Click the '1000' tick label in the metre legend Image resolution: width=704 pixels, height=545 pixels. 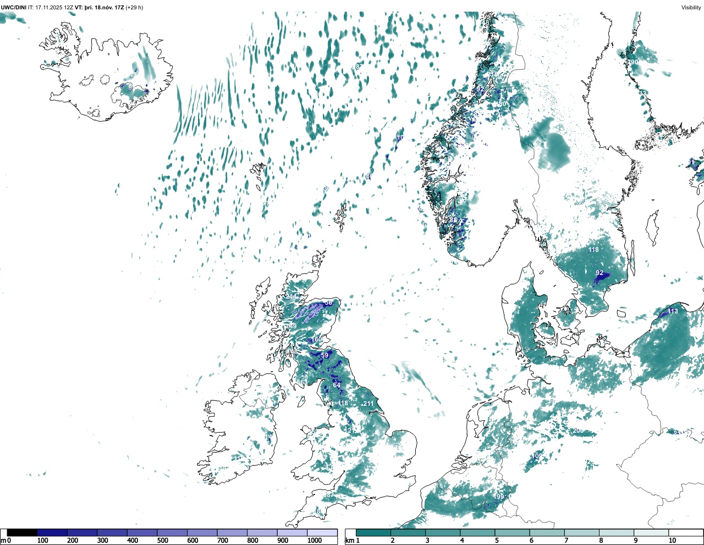(x=315, y=541)
